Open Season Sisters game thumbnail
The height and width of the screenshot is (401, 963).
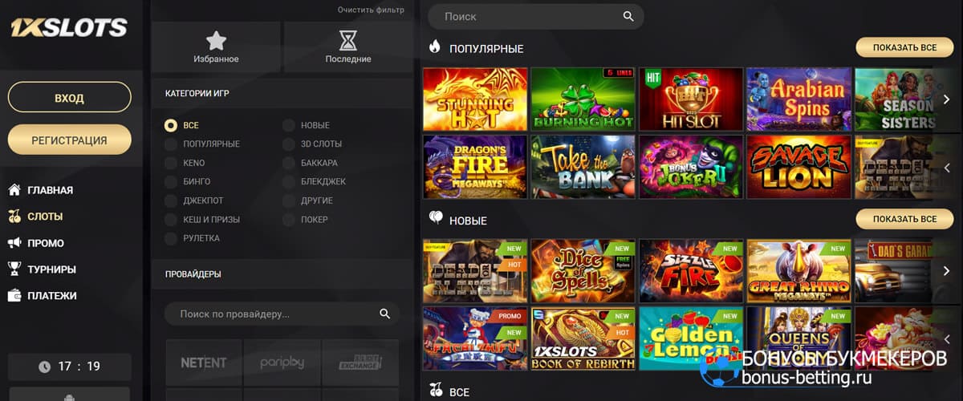click(904, 99)
